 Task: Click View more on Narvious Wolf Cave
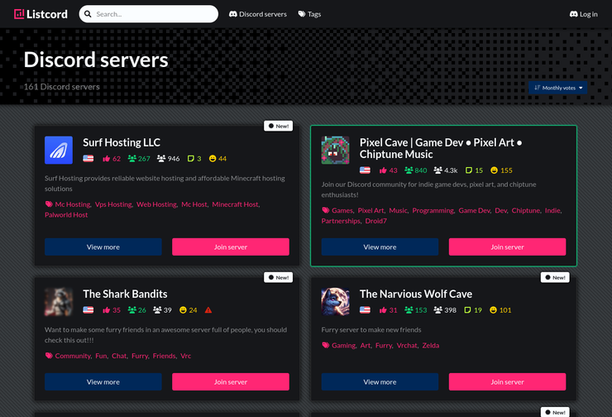coord(380,382)
